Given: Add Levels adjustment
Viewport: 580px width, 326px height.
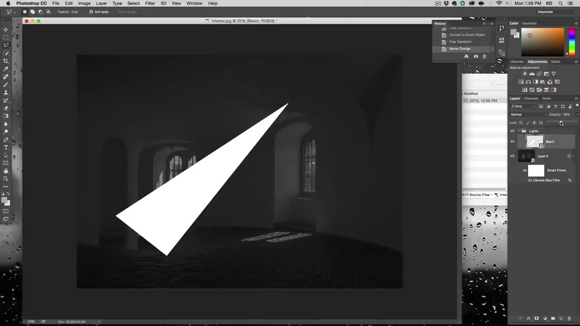Looking at the screenshot, I should (x=532, y=74).
